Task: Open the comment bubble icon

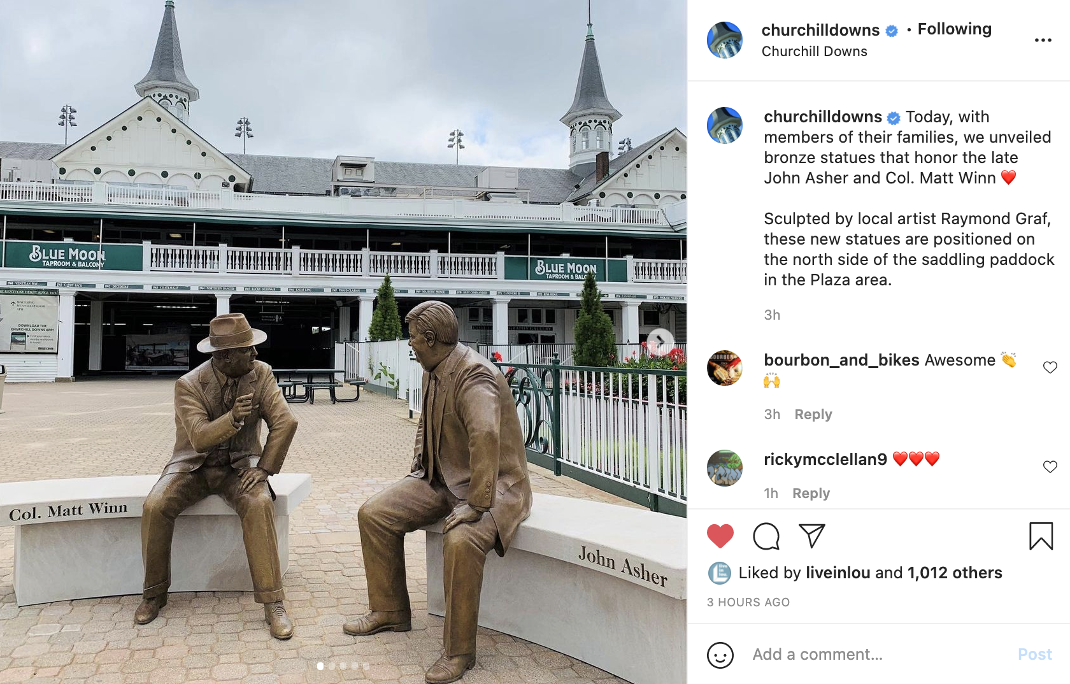Action: pyautogui.click(x=766, y=536)
